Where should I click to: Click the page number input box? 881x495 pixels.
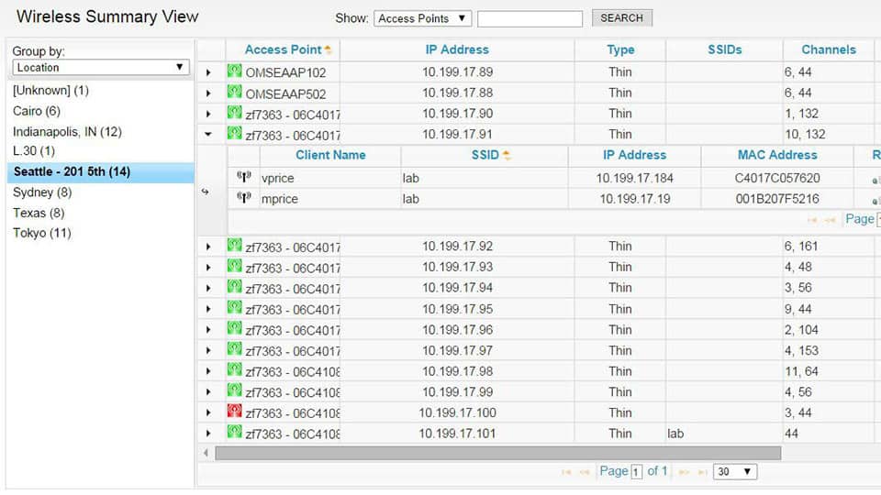point(636,472)
